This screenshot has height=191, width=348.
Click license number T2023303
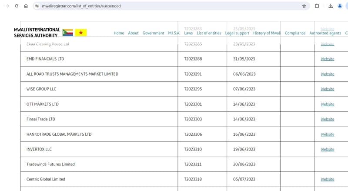coord(193,119)
